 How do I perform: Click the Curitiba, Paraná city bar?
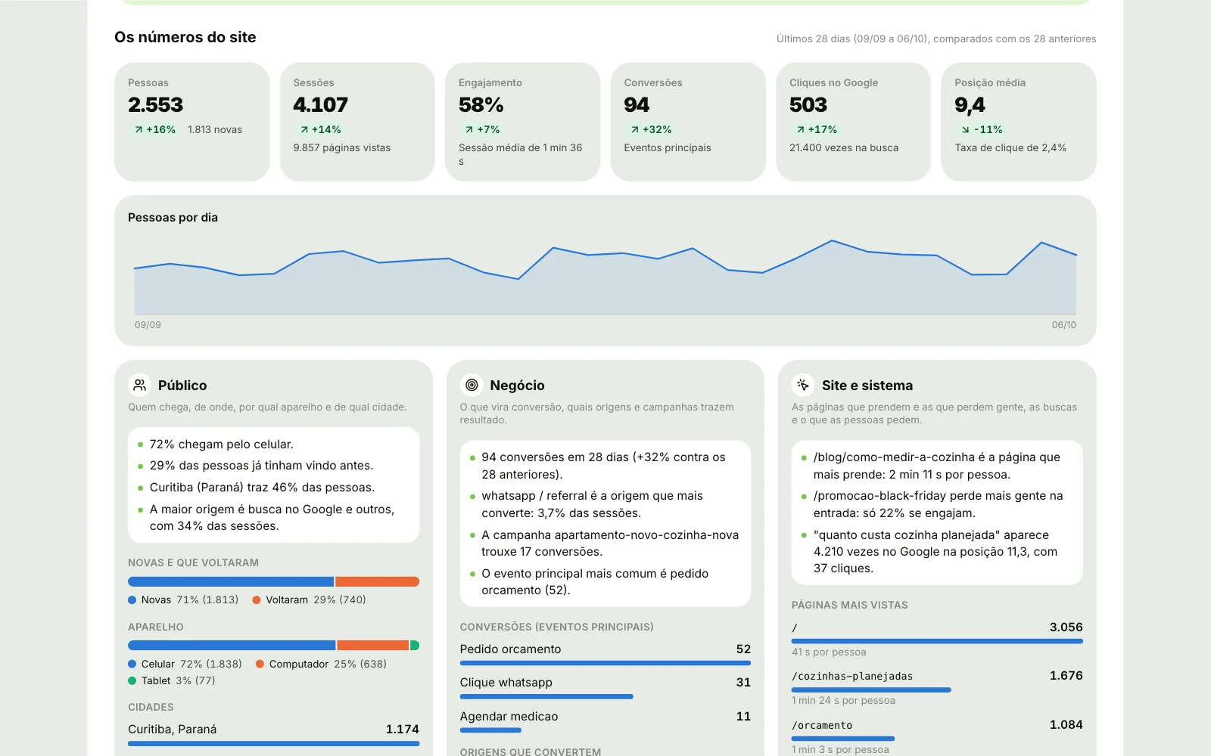[273, 744]
